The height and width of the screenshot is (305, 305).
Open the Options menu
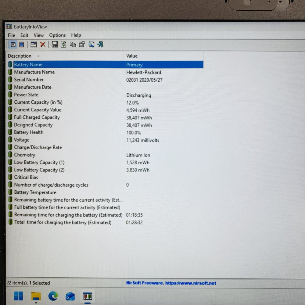pos(57,35)
